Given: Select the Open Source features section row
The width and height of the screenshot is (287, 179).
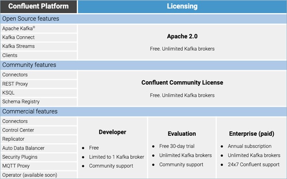Looking at the screenshot, I should click(x=143, y=18).
